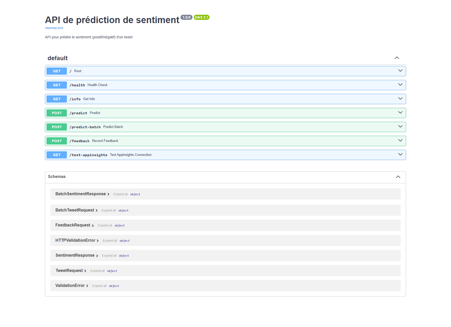Click the POST badge for /predict
Viewport: 451px width, 327px height.
pos(57,113)
